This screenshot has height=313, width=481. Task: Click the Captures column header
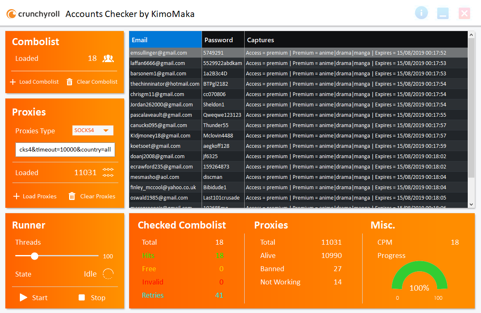coord(356,40)
